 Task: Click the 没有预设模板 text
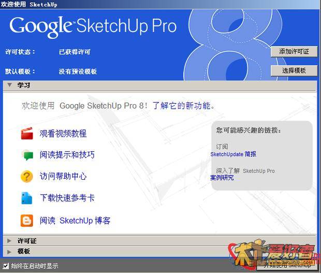tap(78, 71)
